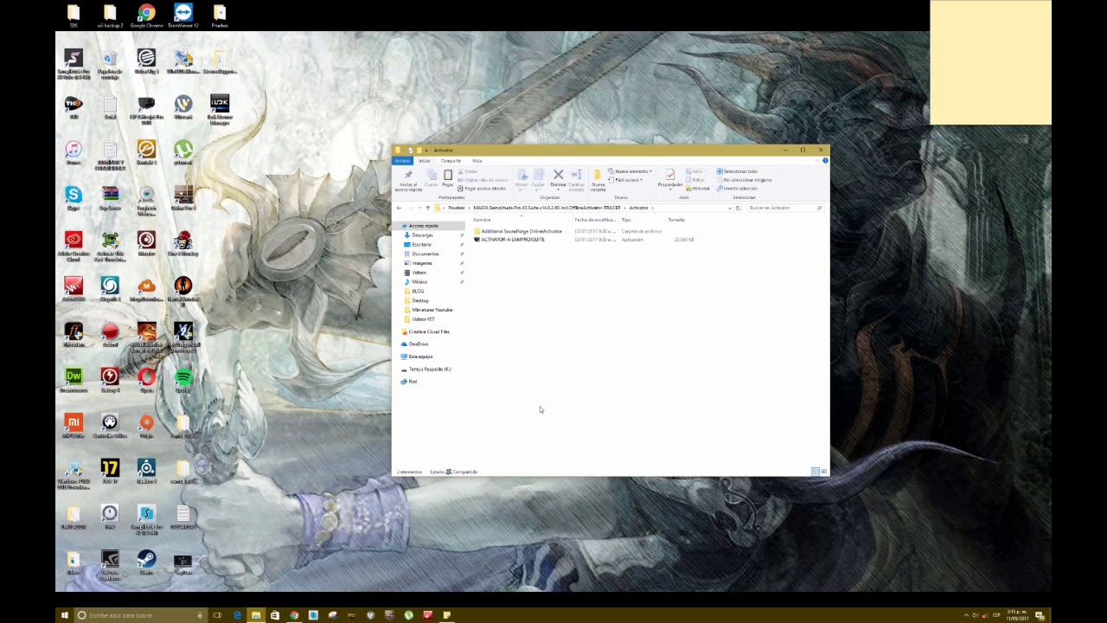
Task: Select the Descargas quick access item
Action: coord(422,235)
